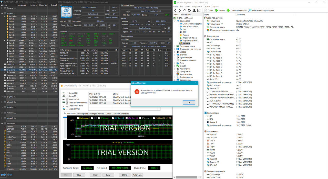Stop the stability test
Screen dimensions: 328x179
pos(79,175)
